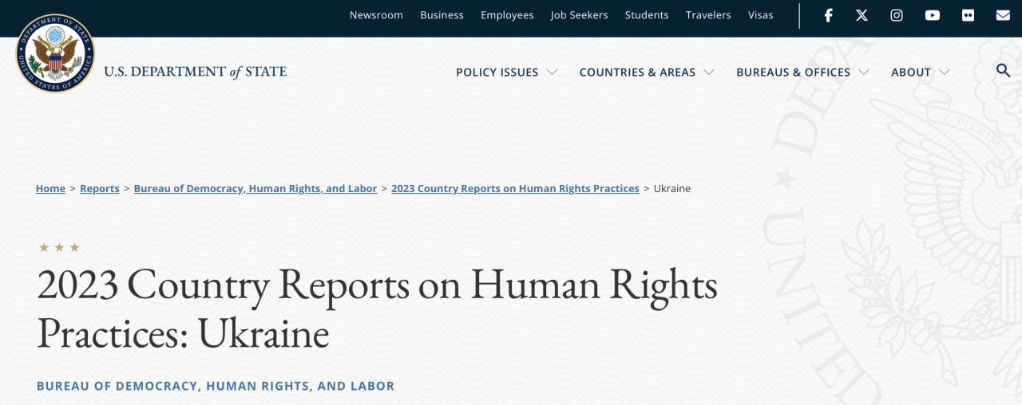Open the Reports breadcrumb link
This screenshot has height=405, width=1022.
coord(100,189)
